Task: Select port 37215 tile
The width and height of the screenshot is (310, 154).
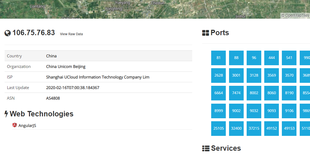Action: click(x=254, y=129)
